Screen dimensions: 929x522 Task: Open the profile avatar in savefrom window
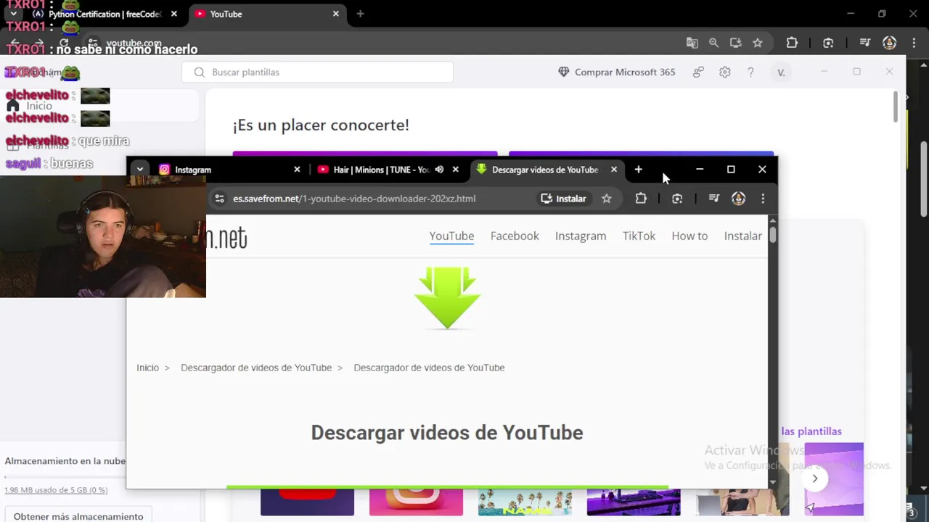(738, 199)
